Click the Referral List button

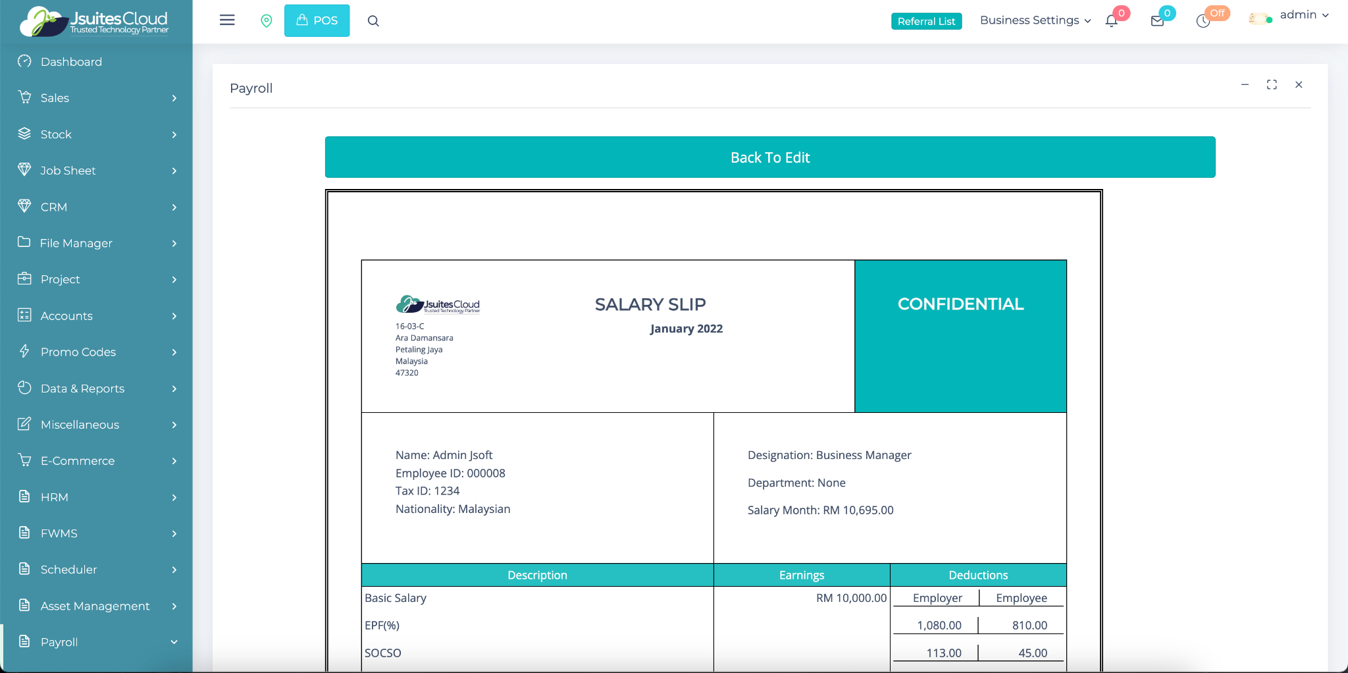click(926, 21)
